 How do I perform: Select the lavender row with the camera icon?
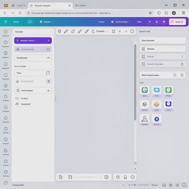tap(33, 50)
